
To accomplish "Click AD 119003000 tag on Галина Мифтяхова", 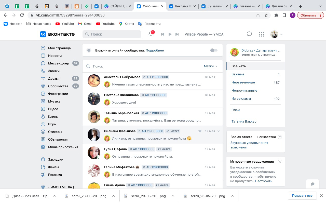I will click(x=155, y=167).
